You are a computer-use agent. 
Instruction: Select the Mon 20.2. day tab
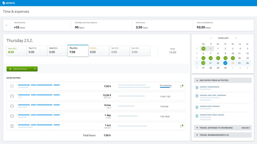17,51
